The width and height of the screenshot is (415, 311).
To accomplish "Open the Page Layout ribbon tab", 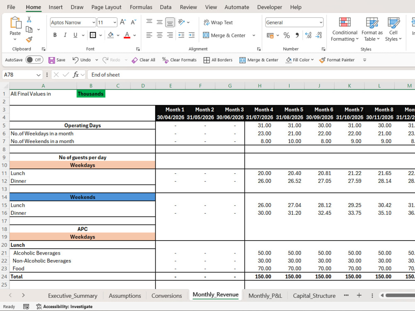I will (106, 7).
